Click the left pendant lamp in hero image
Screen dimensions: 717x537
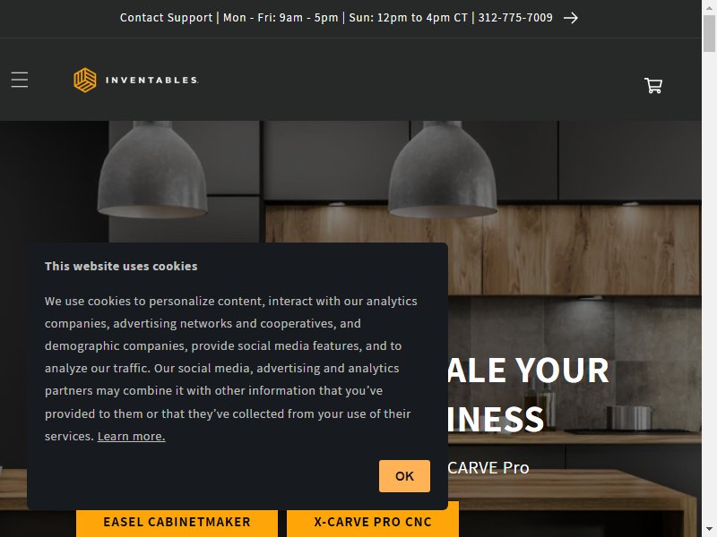pyautogui.click(x=152, y=171)
